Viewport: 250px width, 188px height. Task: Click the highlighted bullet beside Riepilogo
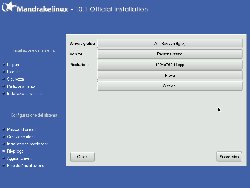coord(4,151)
